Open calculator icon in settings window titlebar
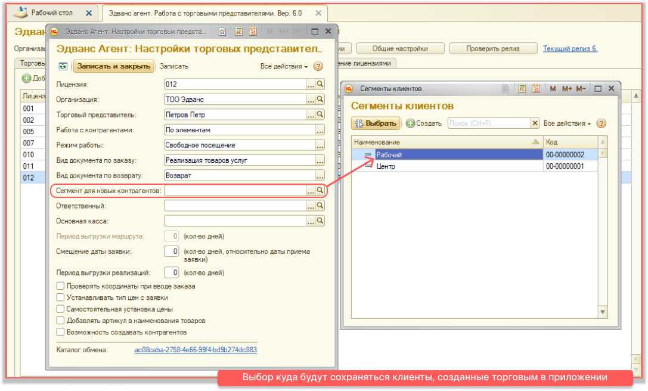 (239, 32)
